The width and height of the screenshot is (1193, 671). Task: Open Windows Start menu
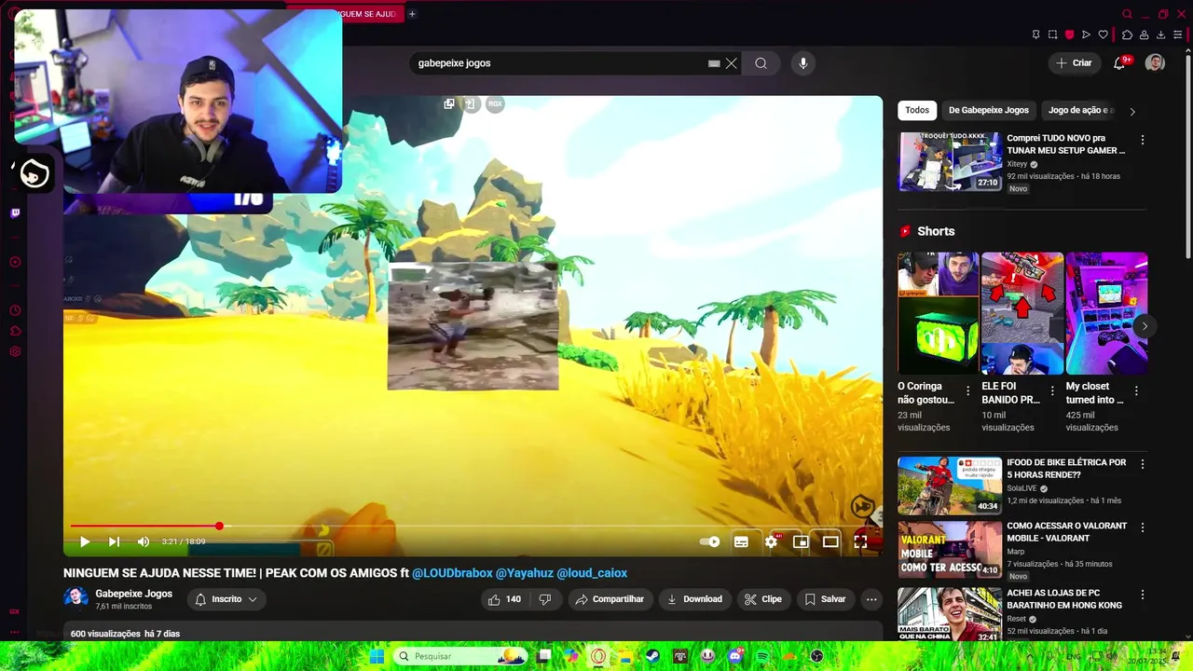[x=377, y=656]
